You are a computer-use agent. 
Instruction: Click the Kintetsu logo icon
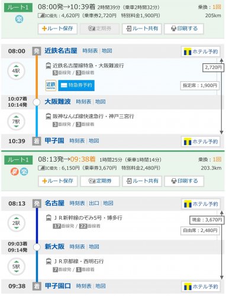[x=51, y=85]
